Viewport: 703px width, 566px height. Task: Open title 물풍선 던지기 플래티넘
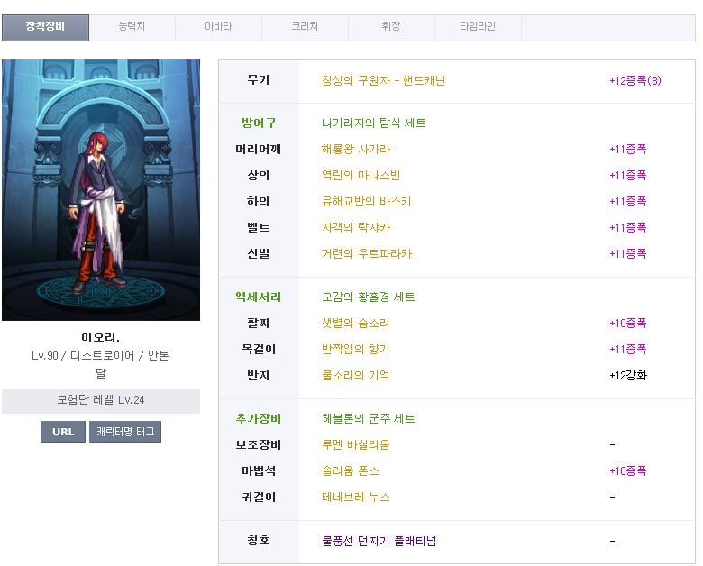pyautogui.click(x=379, y=542)
